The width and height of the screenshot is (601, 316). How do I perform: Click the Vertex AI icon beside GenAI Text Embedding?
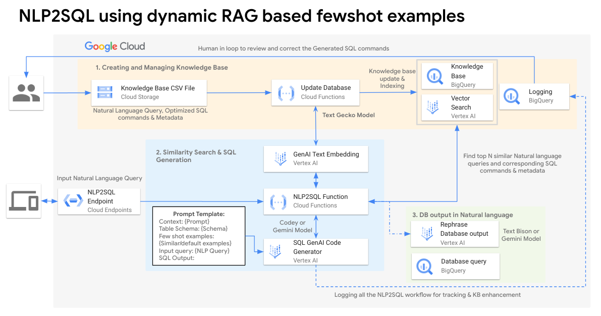pyautogui.click(x=281, y=159)
